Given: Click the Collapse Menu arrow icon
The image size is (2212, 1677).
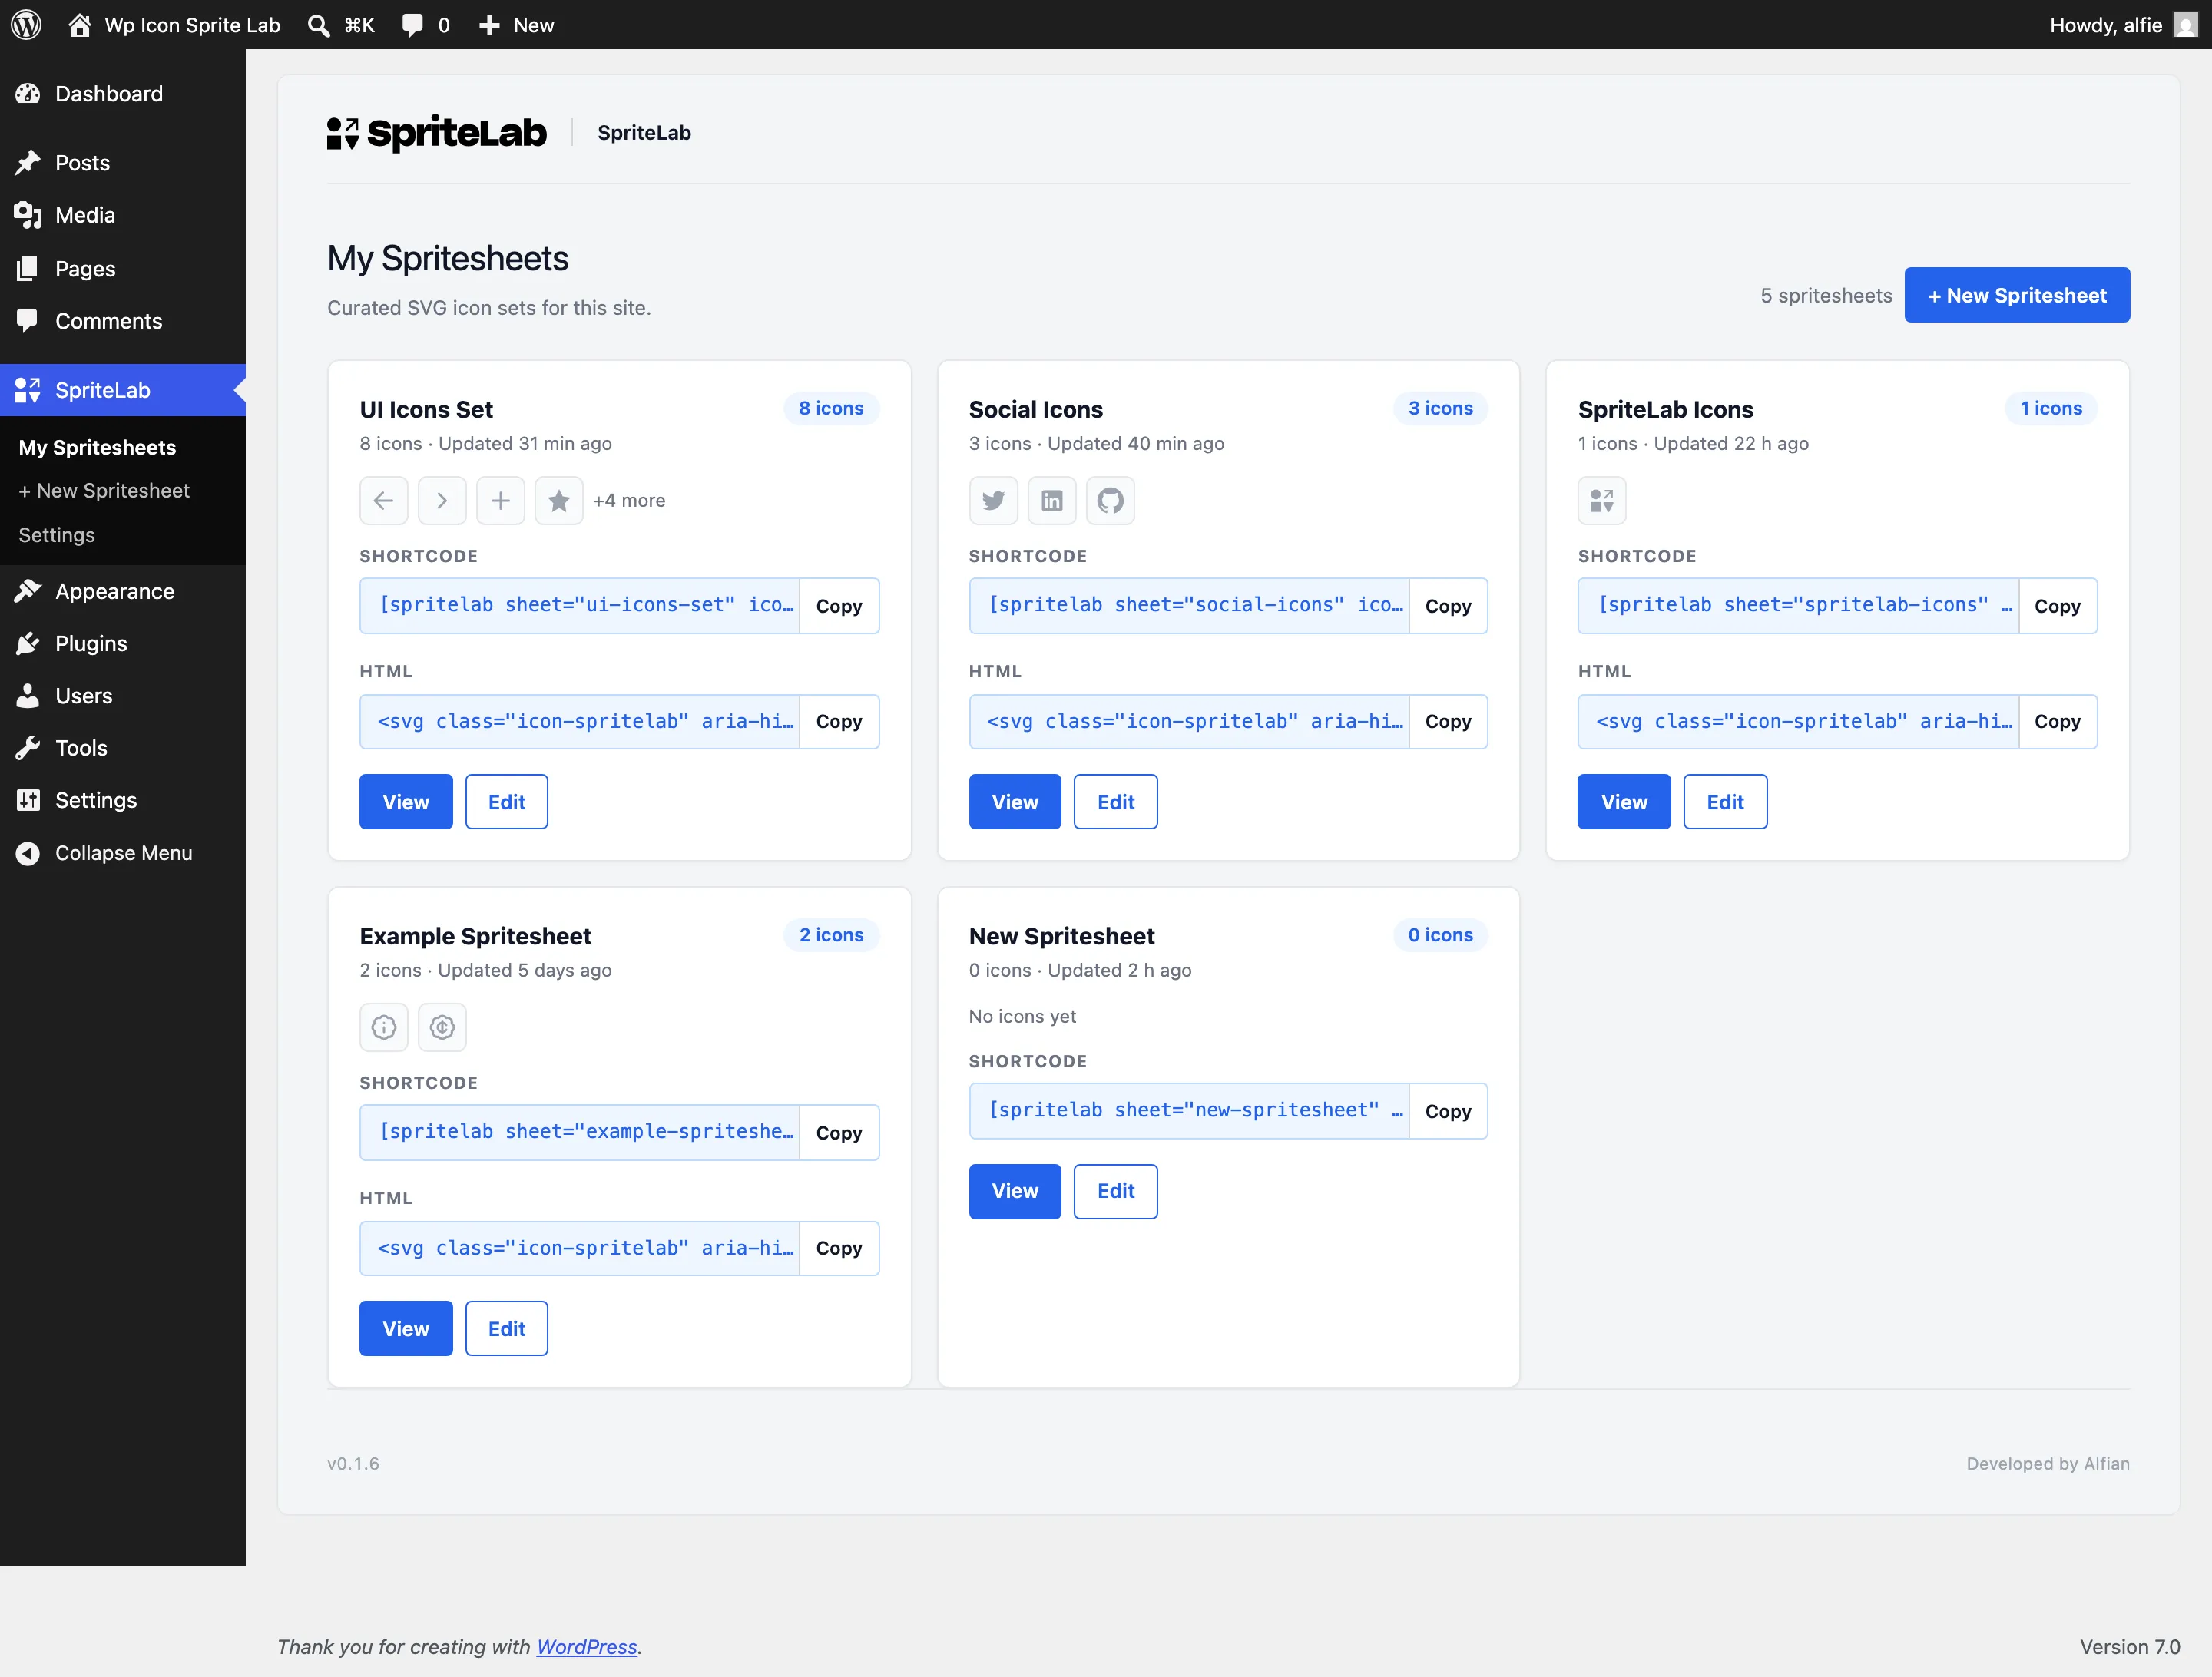Looking at the screenshot, I should click(28, 853).
